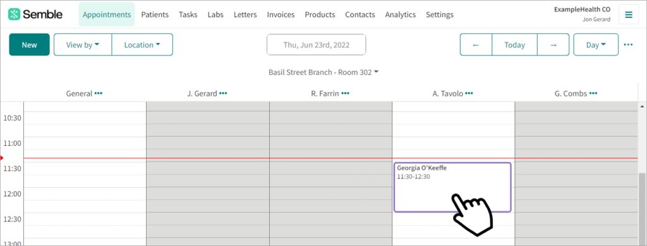Go to previous day arrow
Screen dimensions: 647x246
[476, 45]
